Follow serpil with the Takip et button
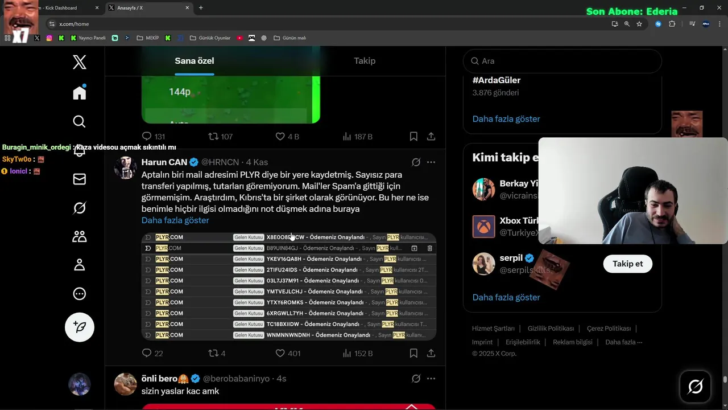Viewport: 728px width, 410px height. tap(627, 264)
